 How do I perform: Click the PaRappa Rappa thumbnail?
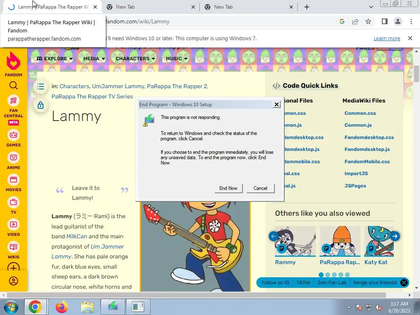pyautogui.click(x=340, y=241)
